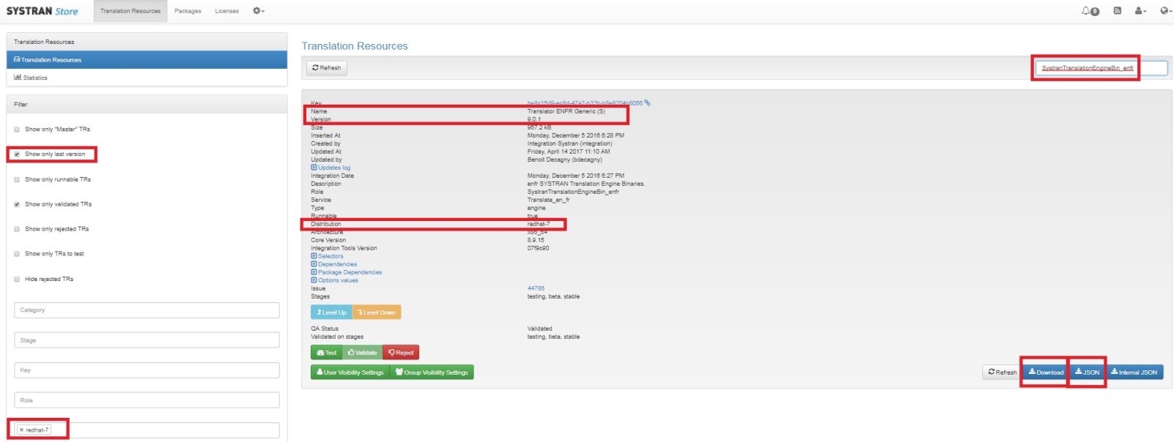The width and height of the screenshot is (1174, 442).
Task: Click the search box containing SystranTranslationEngineBin_enfr
Action: pos(1101,68)
